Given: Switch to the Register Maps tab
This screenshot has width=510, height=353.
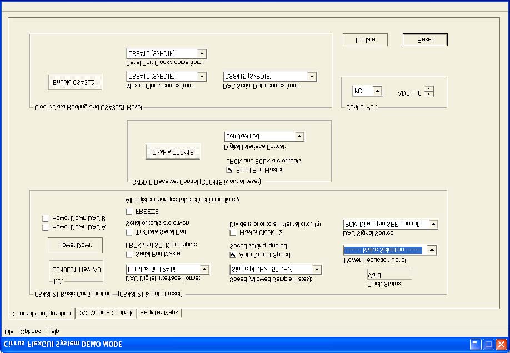Looking at the screenshot, I should pyautogui.click(x=160, y=313).
